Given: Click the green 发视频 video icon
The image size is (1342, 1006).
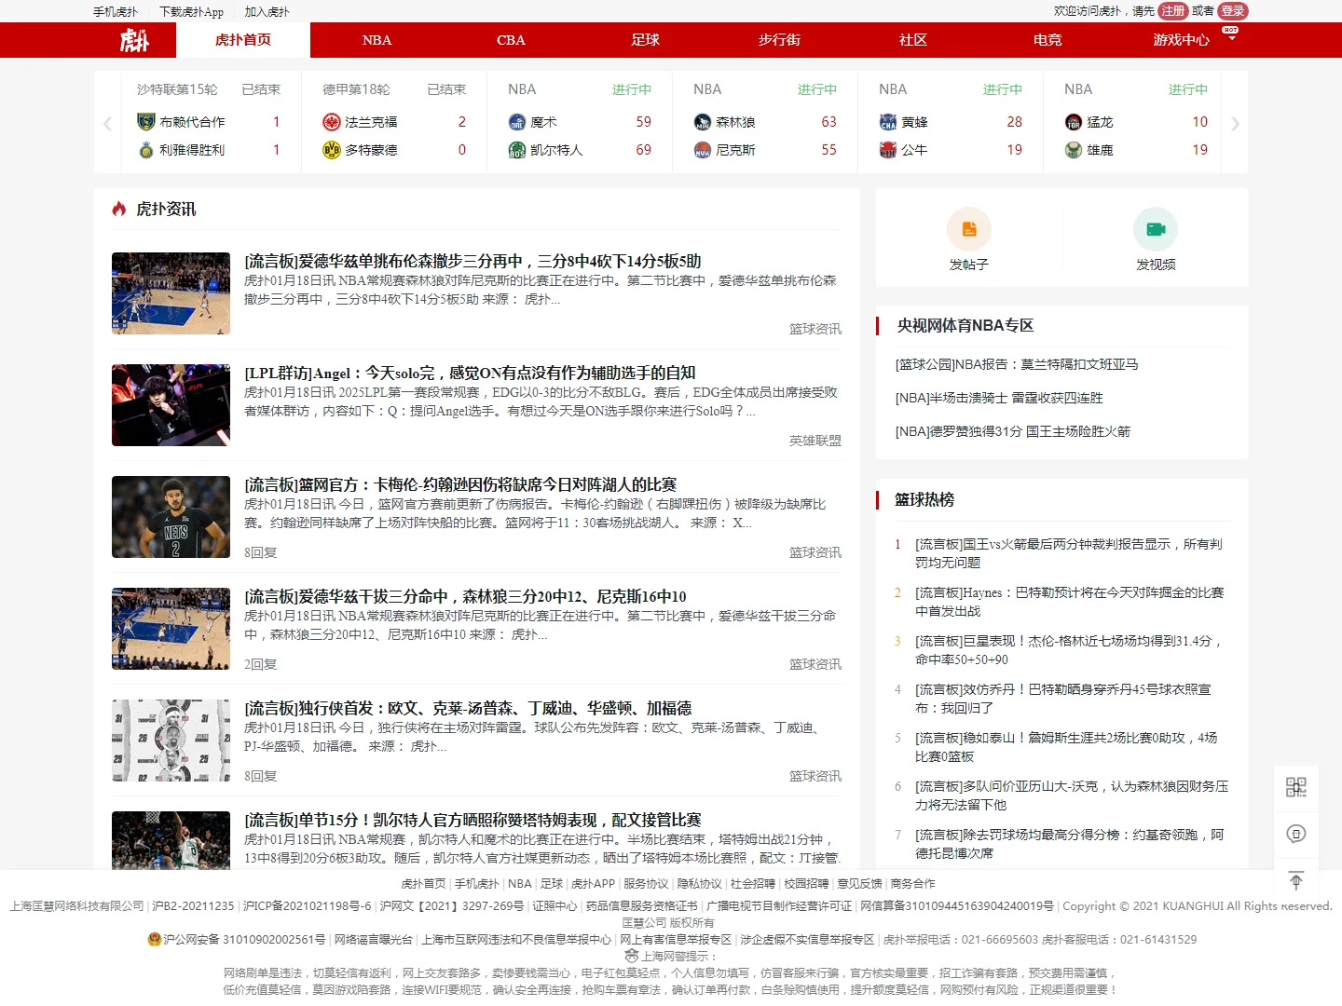Looking at the screenshot, I should point(1156,229).
